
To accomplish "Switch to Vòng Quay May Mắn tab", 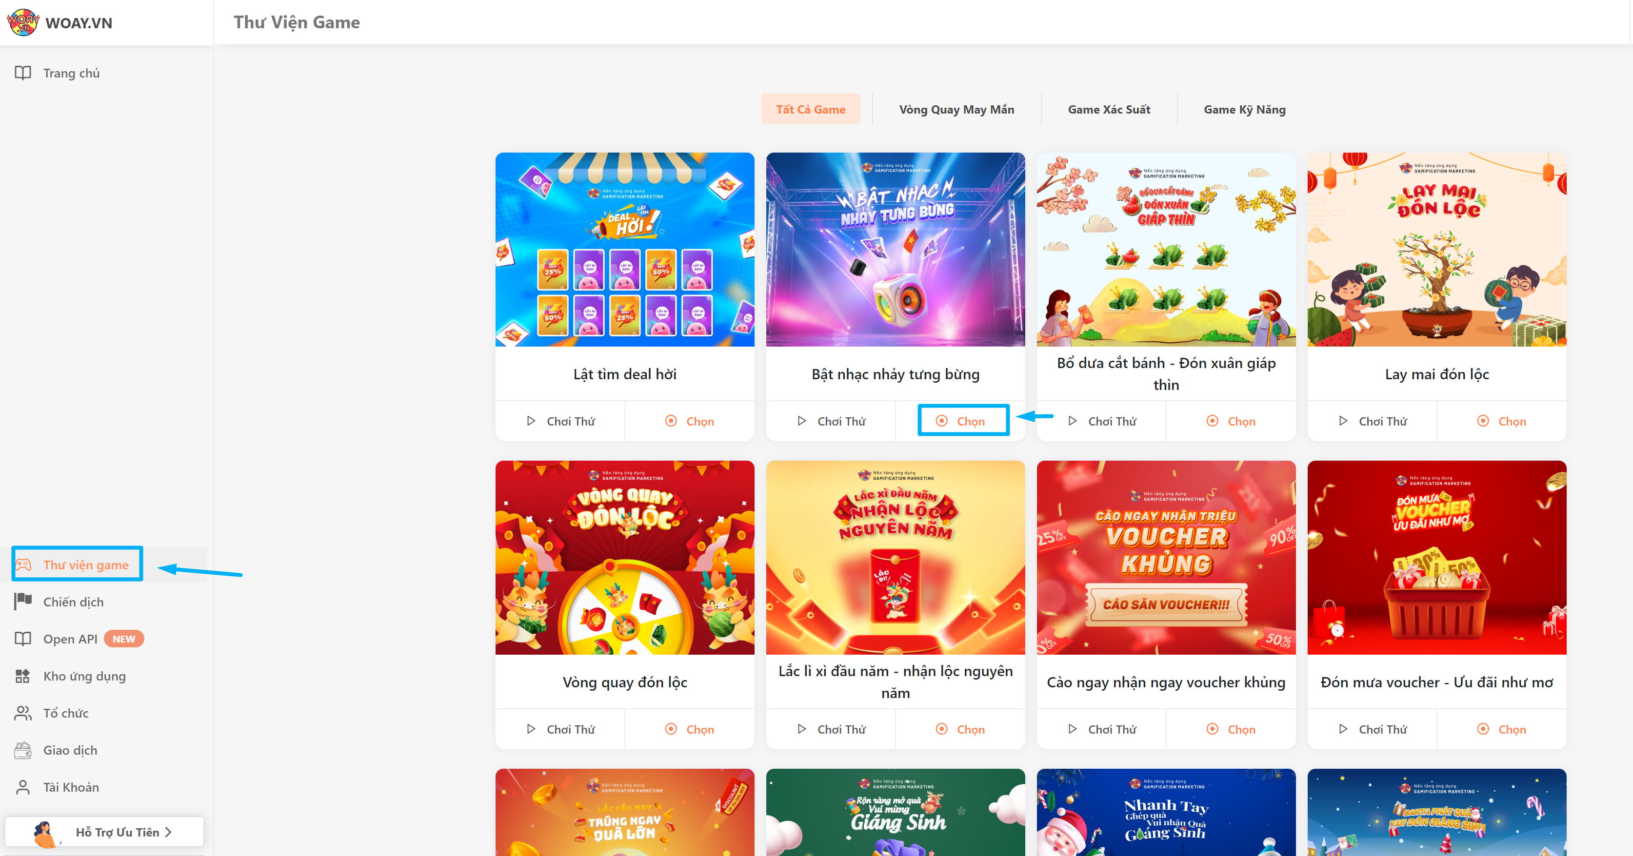I will (x=956, y=110).
